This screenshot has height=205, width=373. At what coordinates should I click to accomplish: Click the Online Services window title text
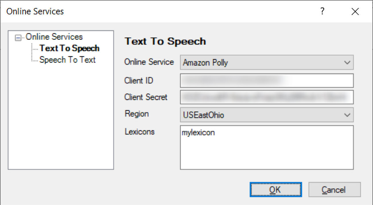click(x=35, y=11)
